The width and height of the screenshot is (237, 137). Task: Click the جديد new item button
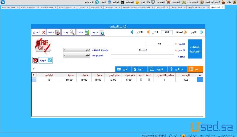98,32
